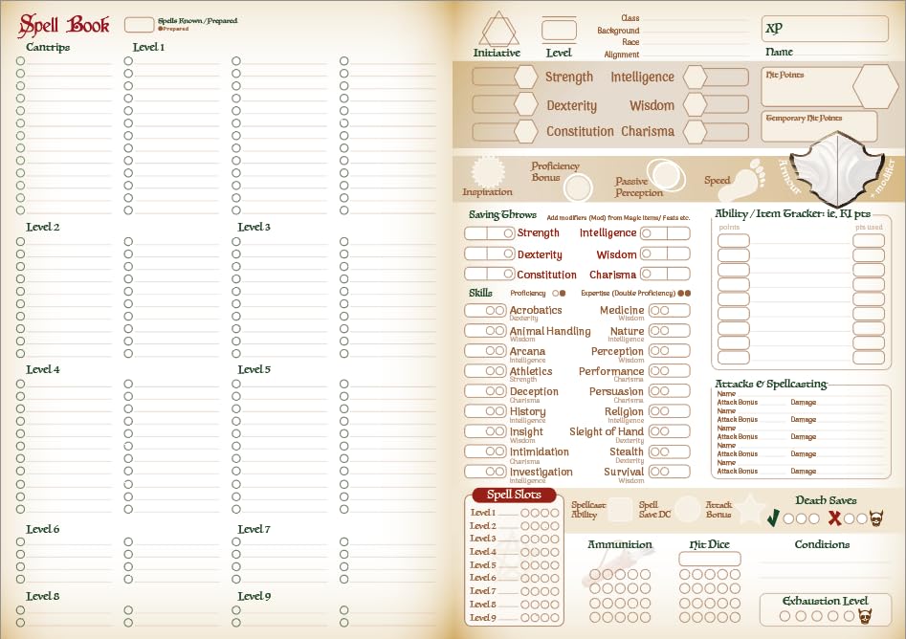Click the skull icon next to Death Saves
This screenshot has height=639, width=906.
click(x=876, y=518)
